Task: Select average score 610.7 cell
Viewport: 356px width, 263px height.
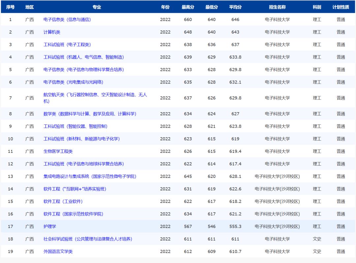Action: pyautogui.click(x=235, y=251)
